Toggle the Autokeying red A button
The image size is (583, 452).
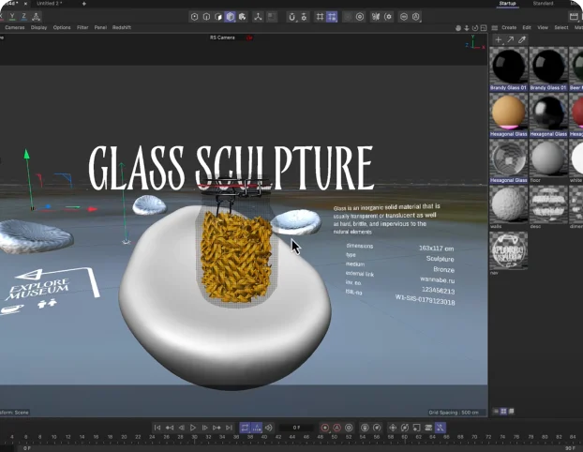point(336,428)
